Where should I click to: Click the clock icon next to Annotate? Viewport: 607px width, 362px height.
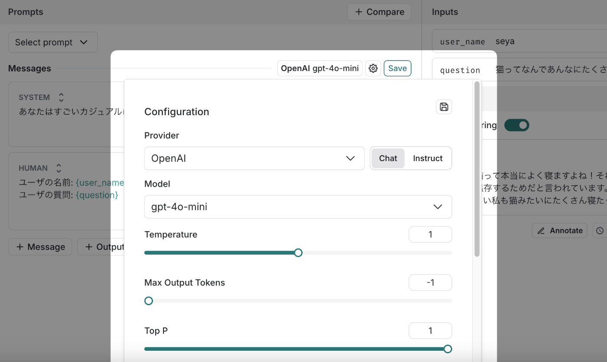pyautogui.click(x=600, y=231)
